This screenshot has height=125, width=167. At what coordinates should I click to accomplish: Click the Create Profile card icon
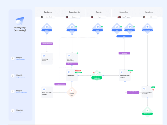point(69,72)
